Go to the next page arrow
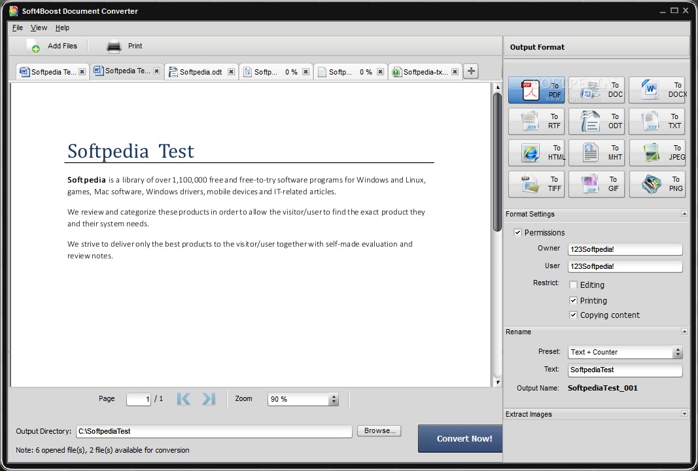The image size is (698, 471). pos(209,399)
